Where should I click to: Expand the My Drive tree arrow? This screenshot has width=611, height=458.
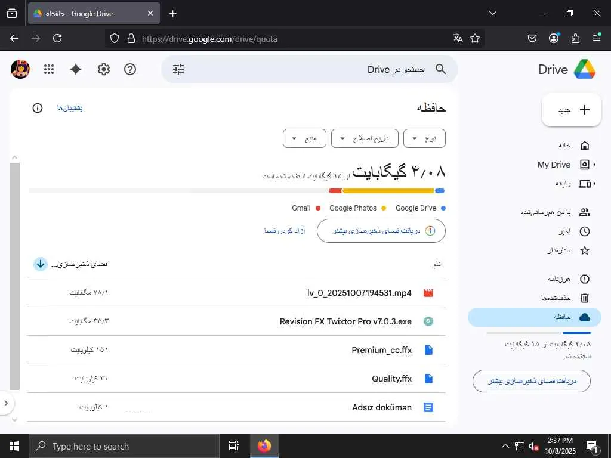click(x=595, y=165)
